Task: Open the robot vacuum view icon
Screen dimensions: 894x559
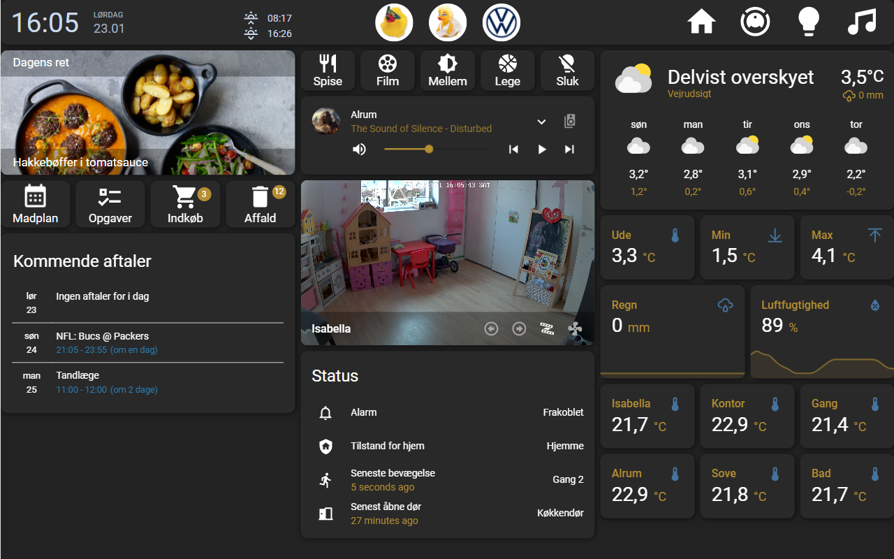Action: [755, 22]
